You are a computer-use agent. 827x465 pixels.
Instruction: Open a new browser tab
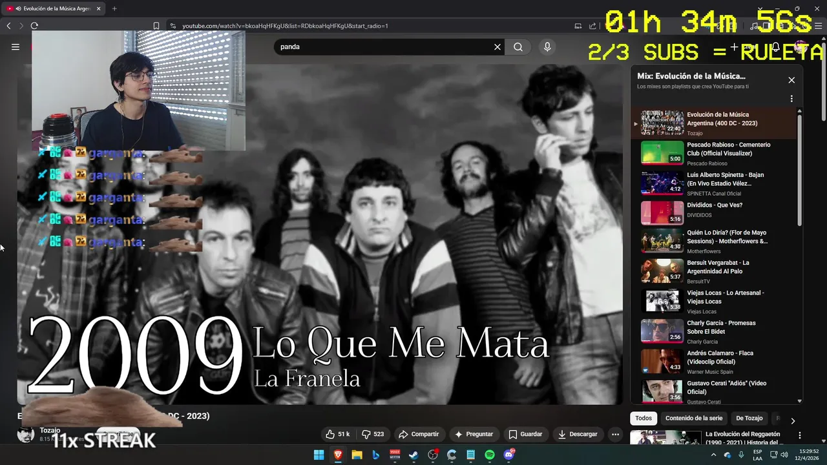(x=114, y=8)
